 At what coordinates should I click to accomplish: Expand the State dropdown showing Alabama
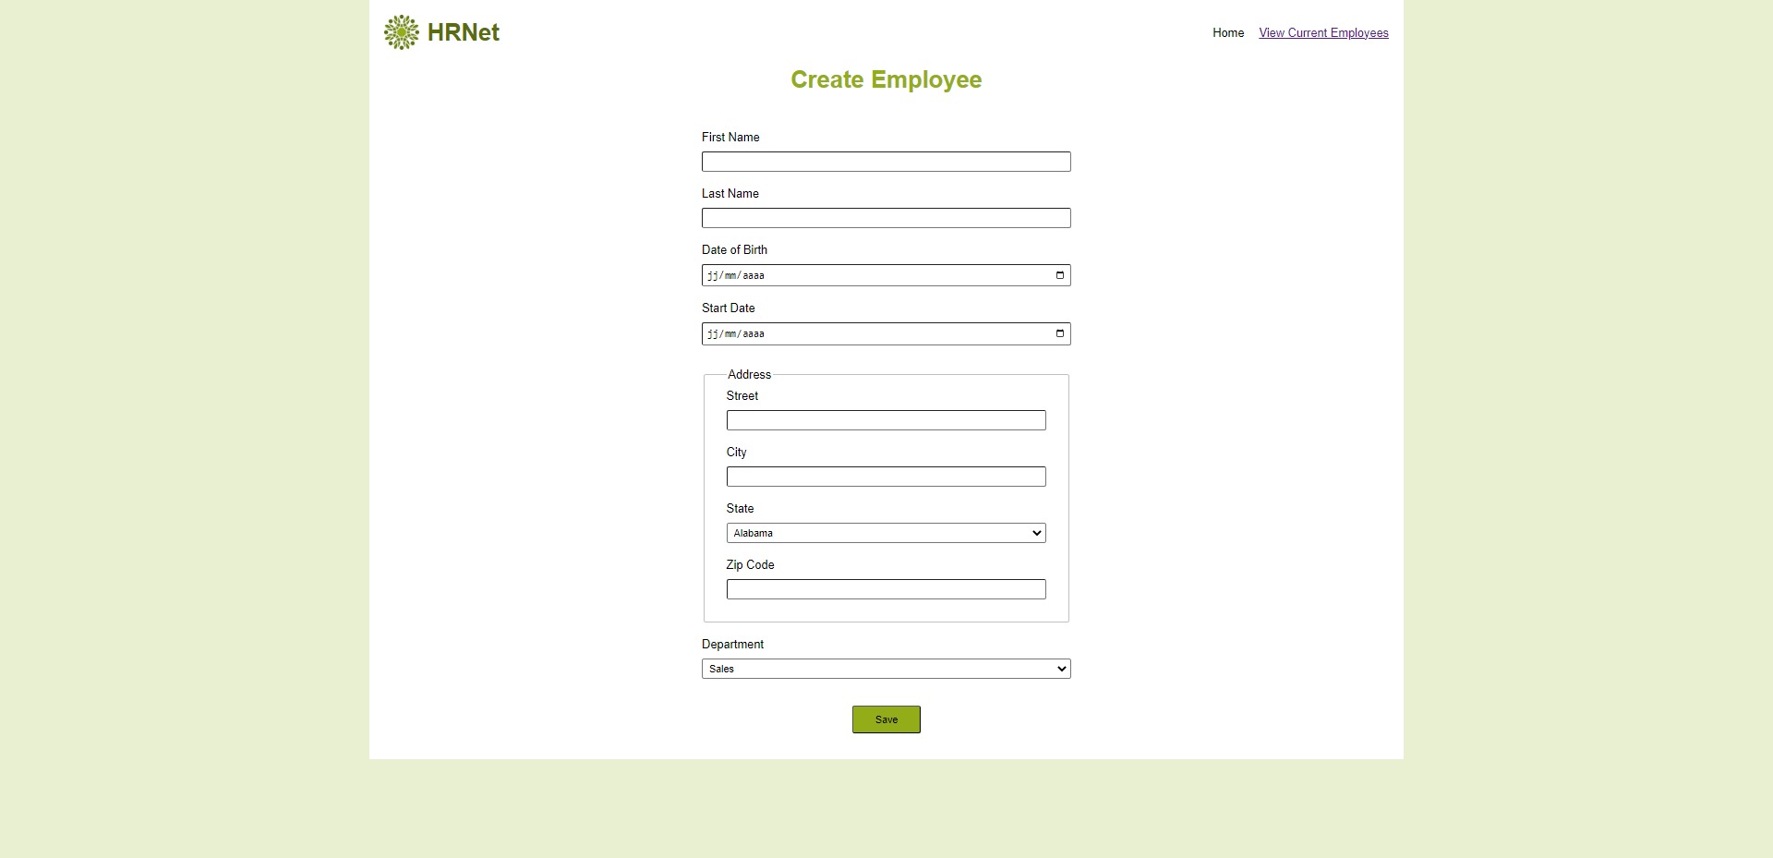pos(886,533)
